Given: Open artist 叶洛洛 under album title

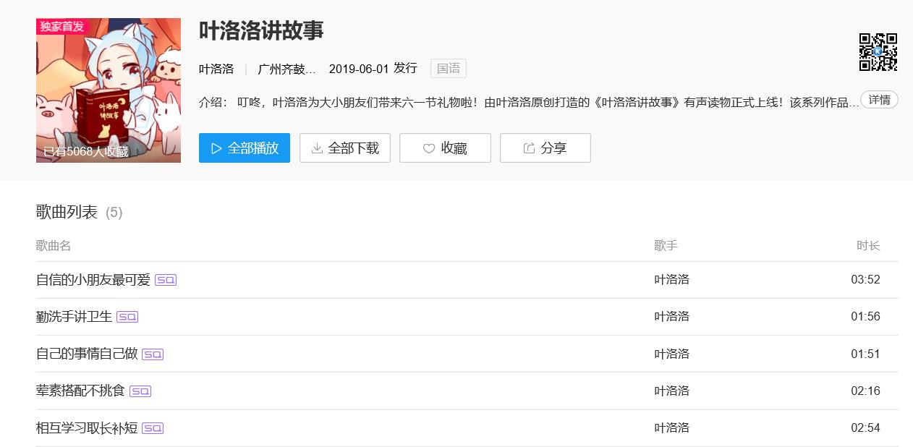Looking at the screenshot, I should 216,69.
